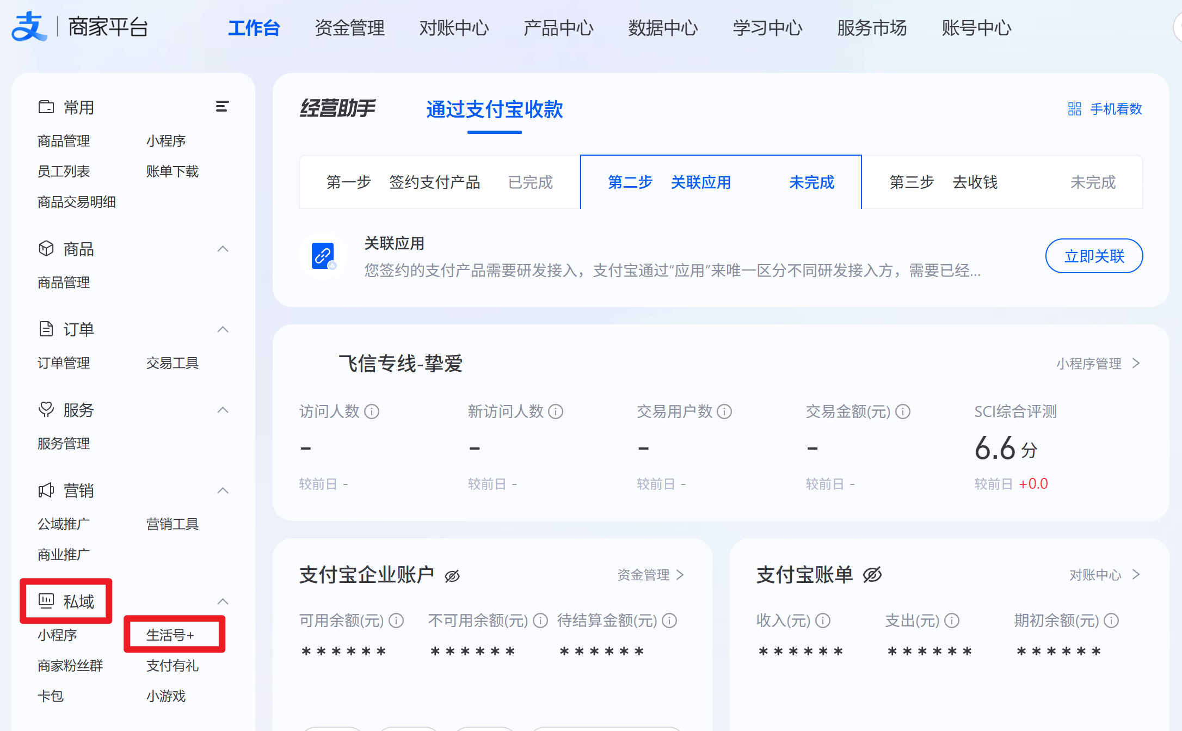Screen dimensions: 1182x731
Task: Click the Alipay logo icon
Action: (x=28, y=27)
